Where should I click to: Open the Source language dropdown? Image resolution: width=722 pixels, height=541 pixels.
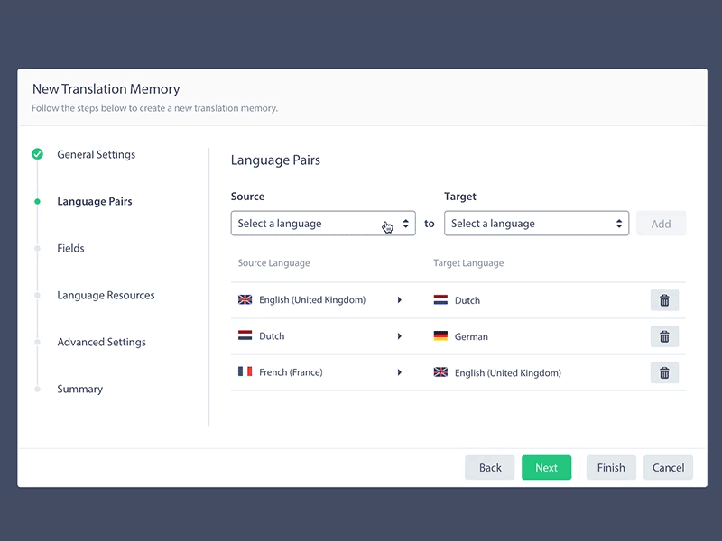click(323, 224)
